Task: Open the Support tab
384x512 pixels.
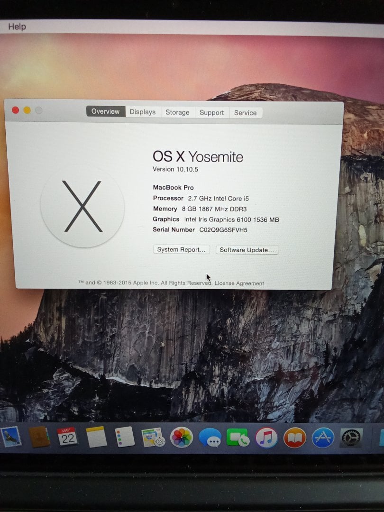Action: point(211,113)
